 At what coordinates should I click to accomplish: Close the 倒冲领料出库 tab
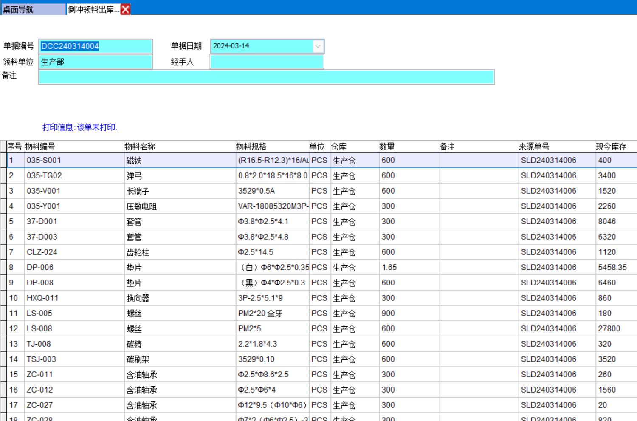[126, 9]
